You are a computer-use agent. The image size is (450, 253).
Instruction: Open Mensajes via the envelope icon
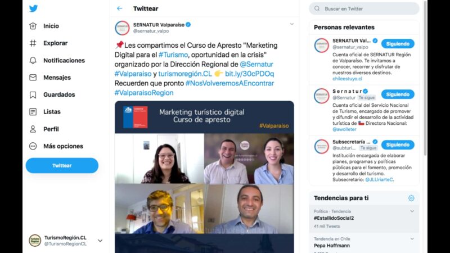click(x=33, y=78)
